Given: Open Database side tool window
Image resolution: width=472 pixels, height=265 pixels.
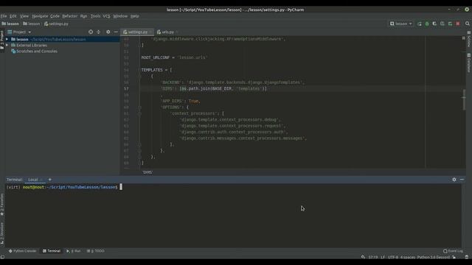Looking at the screenshot, I should (x=469, y=63).
